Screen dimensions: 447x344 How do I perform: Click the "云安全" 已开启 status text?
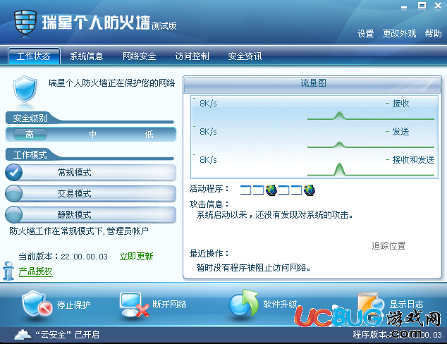click(x=67, y=335)
